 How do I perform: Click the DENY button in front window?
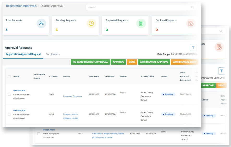[132, 62]
